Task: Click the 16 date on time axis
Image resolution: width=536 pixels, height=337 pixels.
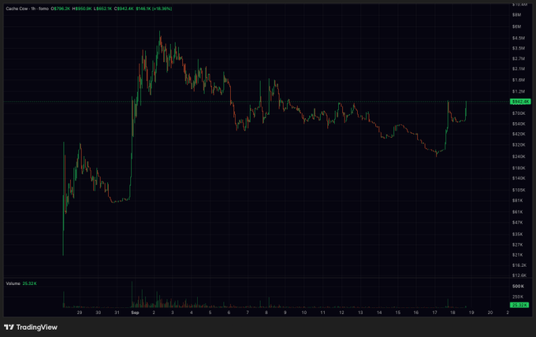Action: [x=416, y=313]
